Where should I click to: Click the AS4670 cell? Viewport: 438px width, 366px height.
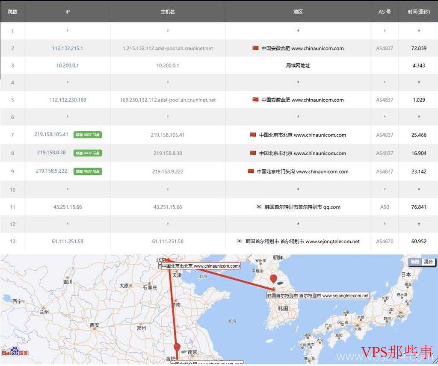(385, 242)
